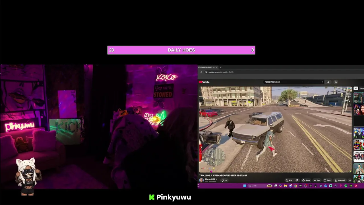364x205 pixels.
Task: Open Spotify from the taskbar
Action: coord(346,186)
